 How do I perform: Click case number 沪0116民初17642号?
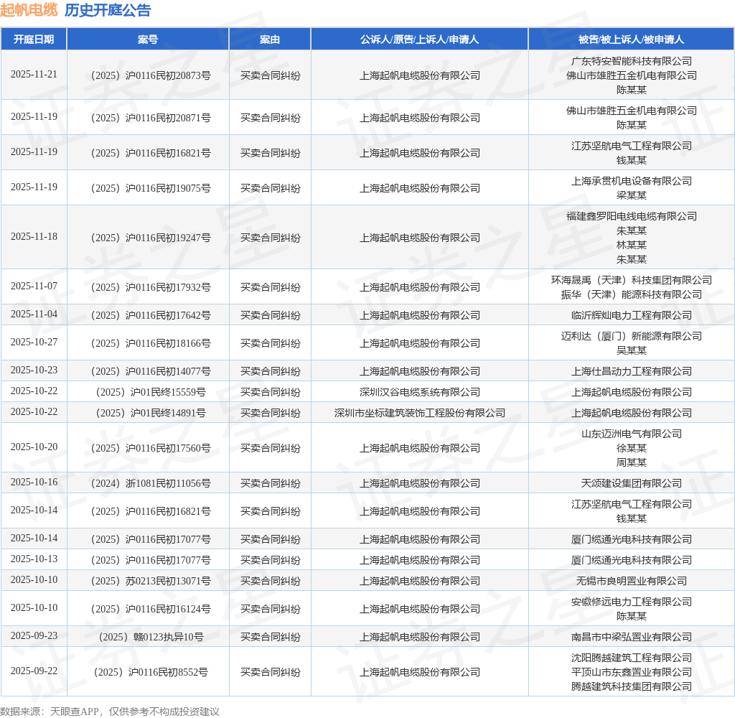(151, 315)
